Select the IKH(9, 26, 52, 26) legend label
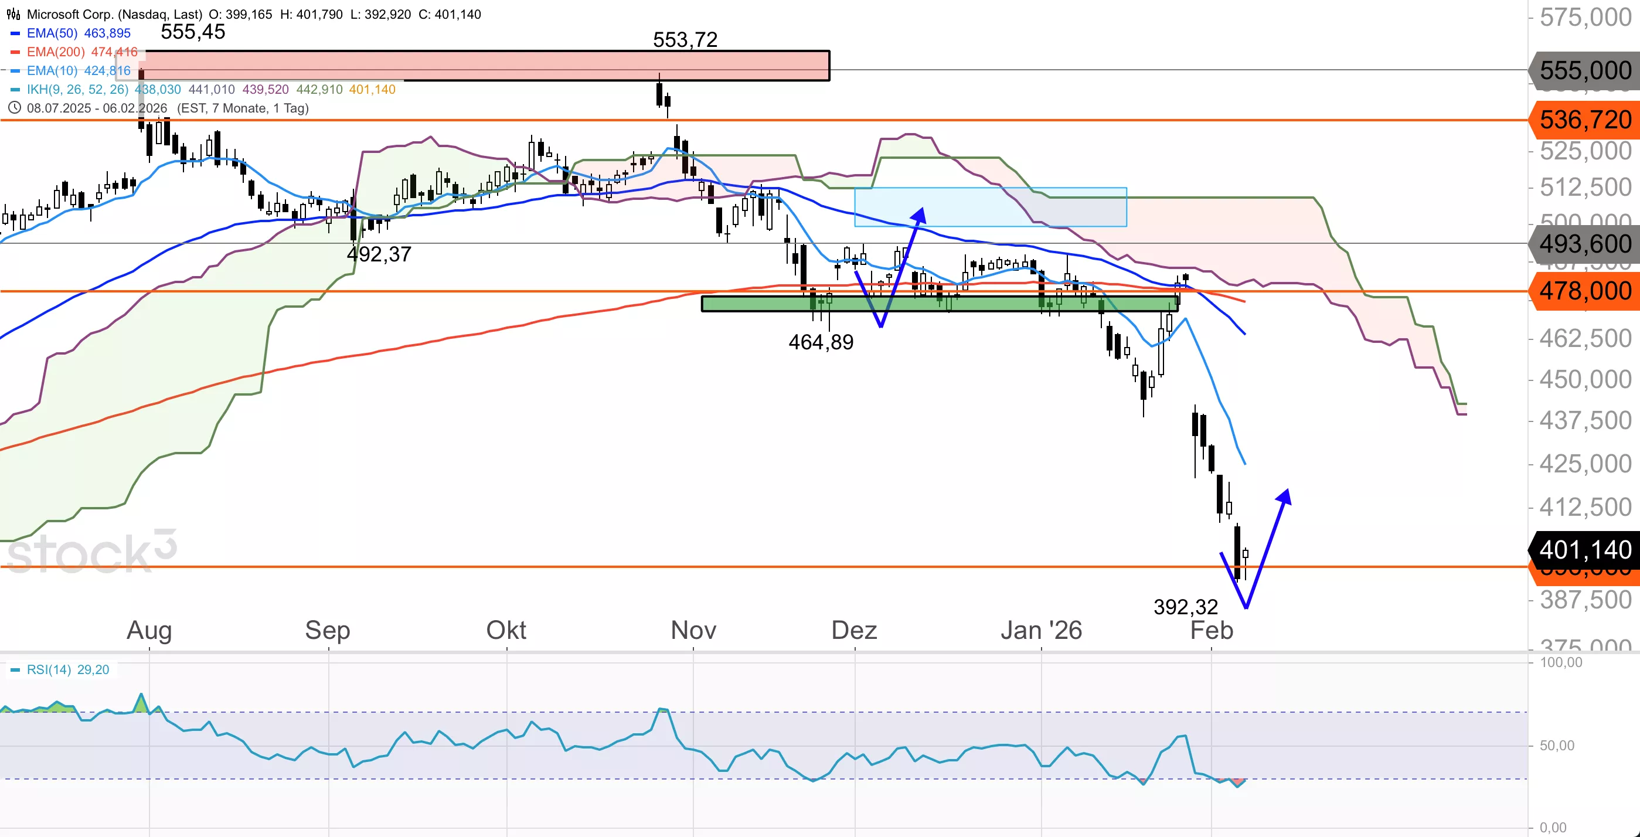The image size is (1640, 837). [78, 90]
